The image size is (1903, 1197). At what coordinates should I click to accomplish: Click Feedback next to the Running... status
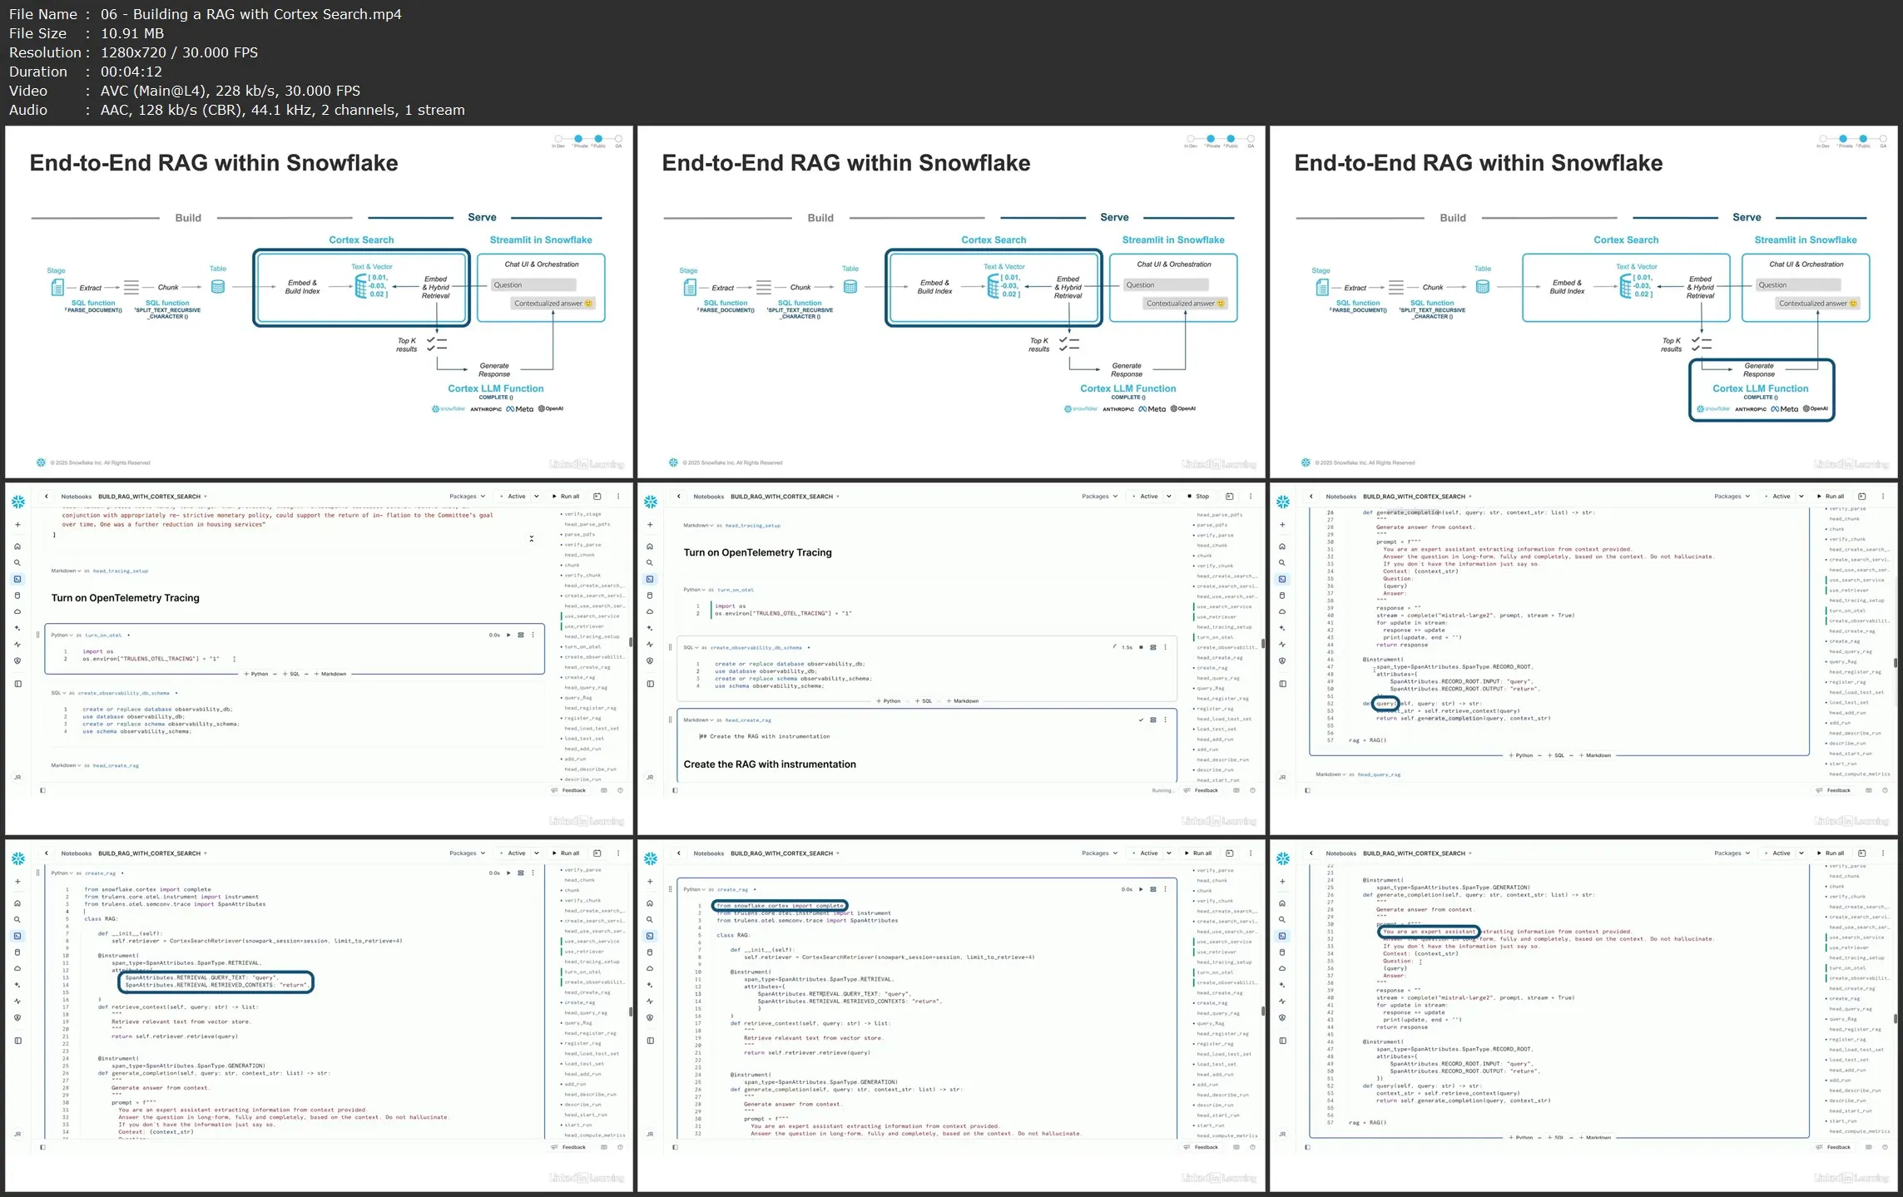[x=1201, y=790]
